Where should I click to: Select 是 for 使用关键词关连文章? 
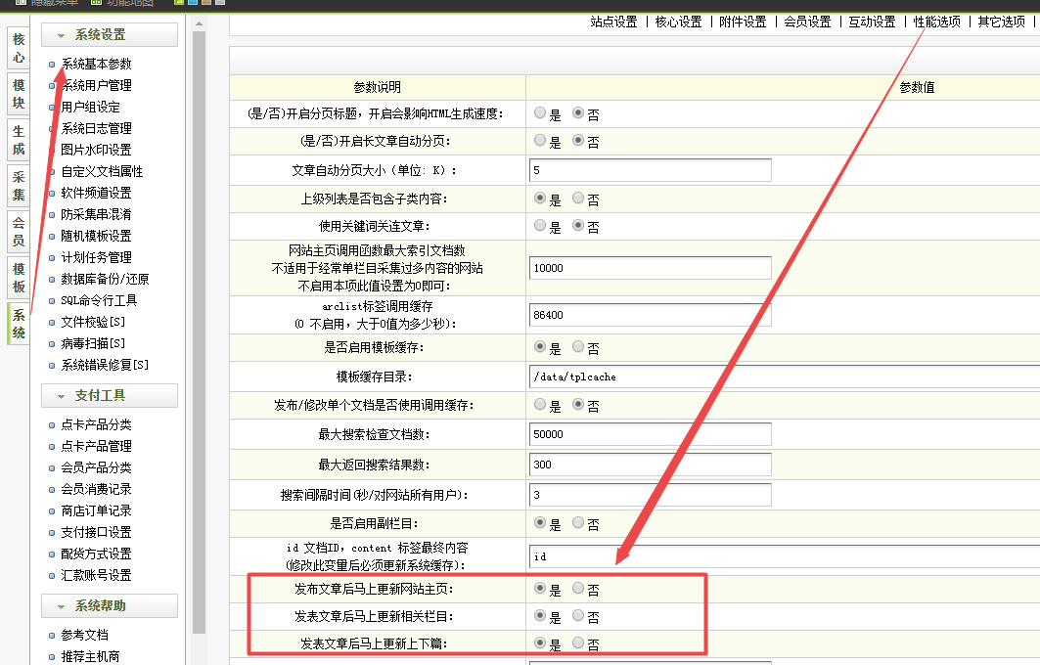tap(540, 226)
